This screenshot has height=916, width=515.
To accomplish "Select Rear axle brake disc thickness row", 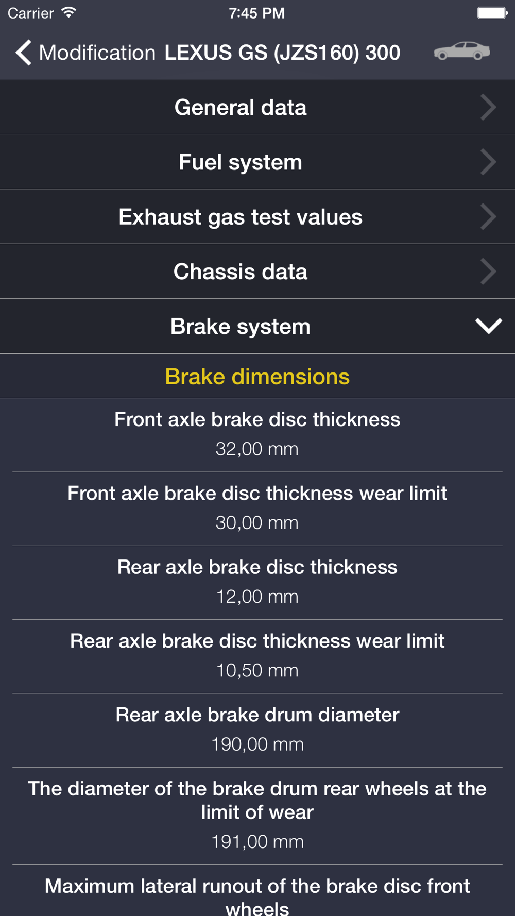I will (257, 581).
